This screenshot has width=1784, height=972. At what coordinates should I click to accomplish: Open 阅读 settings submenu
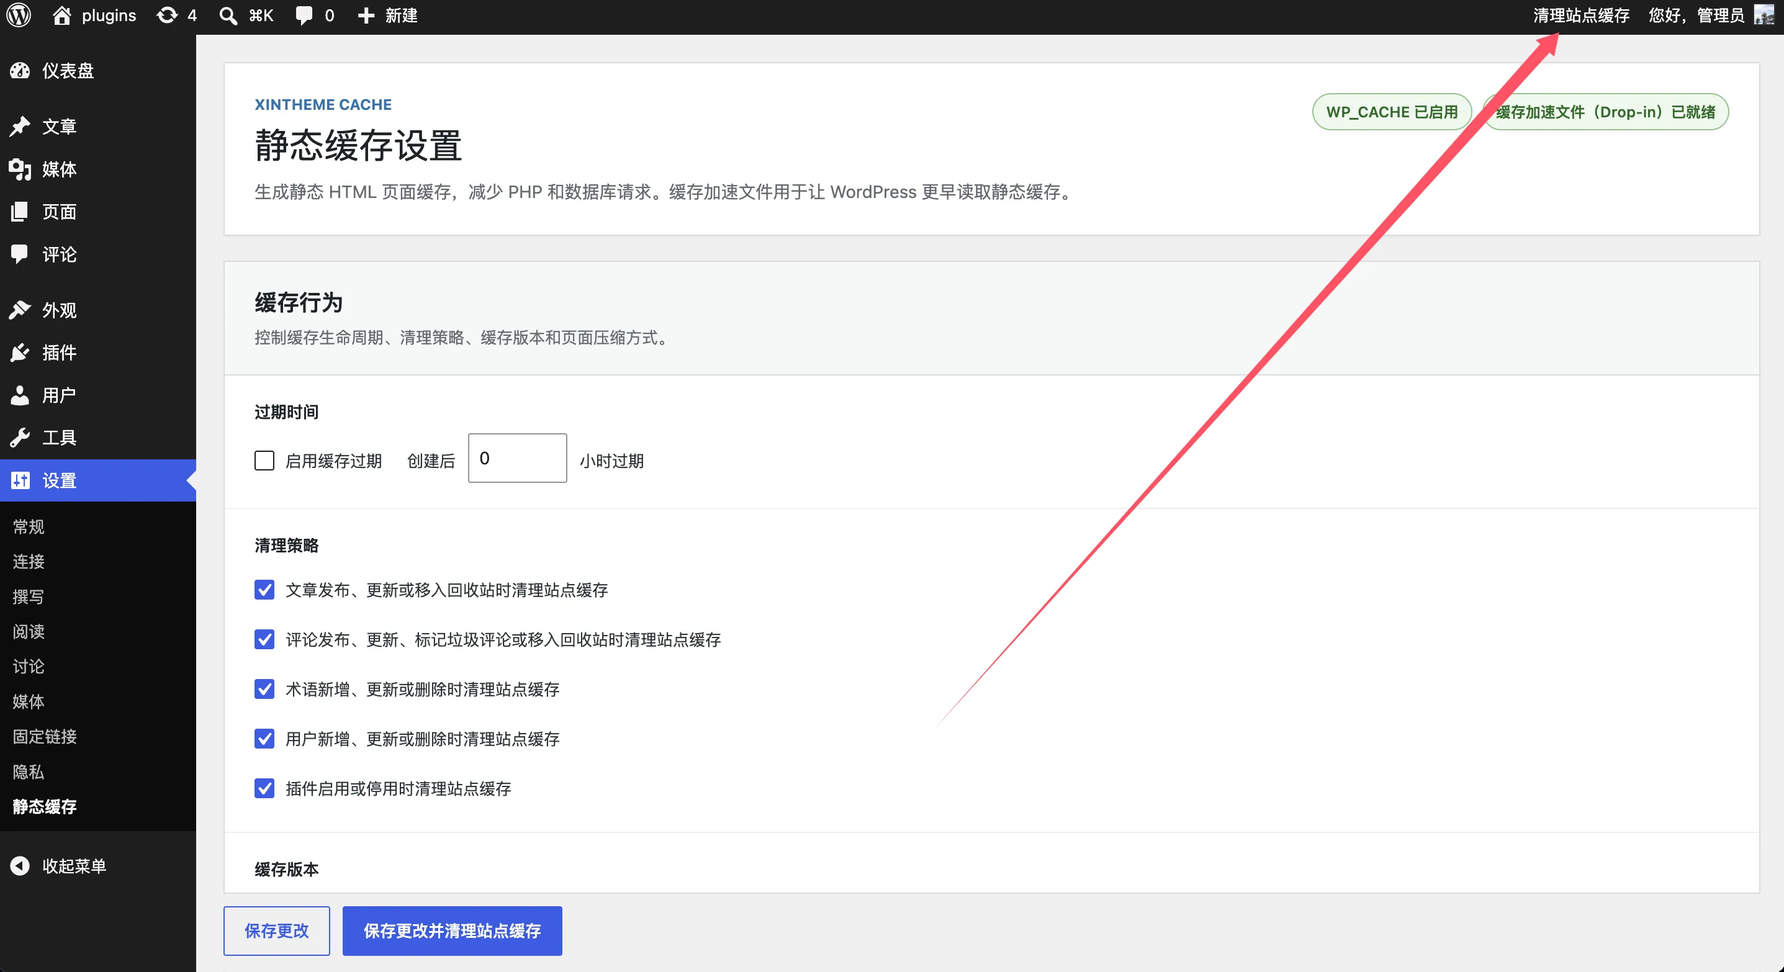click(x=29, y=631)
